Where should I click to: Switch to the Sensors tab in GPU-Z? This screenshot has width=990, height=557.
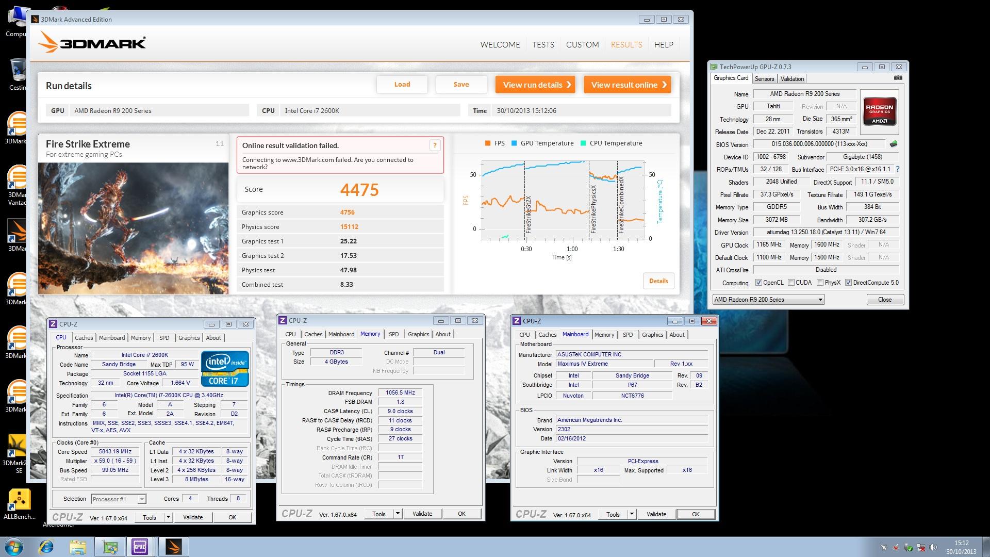pyautogui.click(x=764, y=79)
